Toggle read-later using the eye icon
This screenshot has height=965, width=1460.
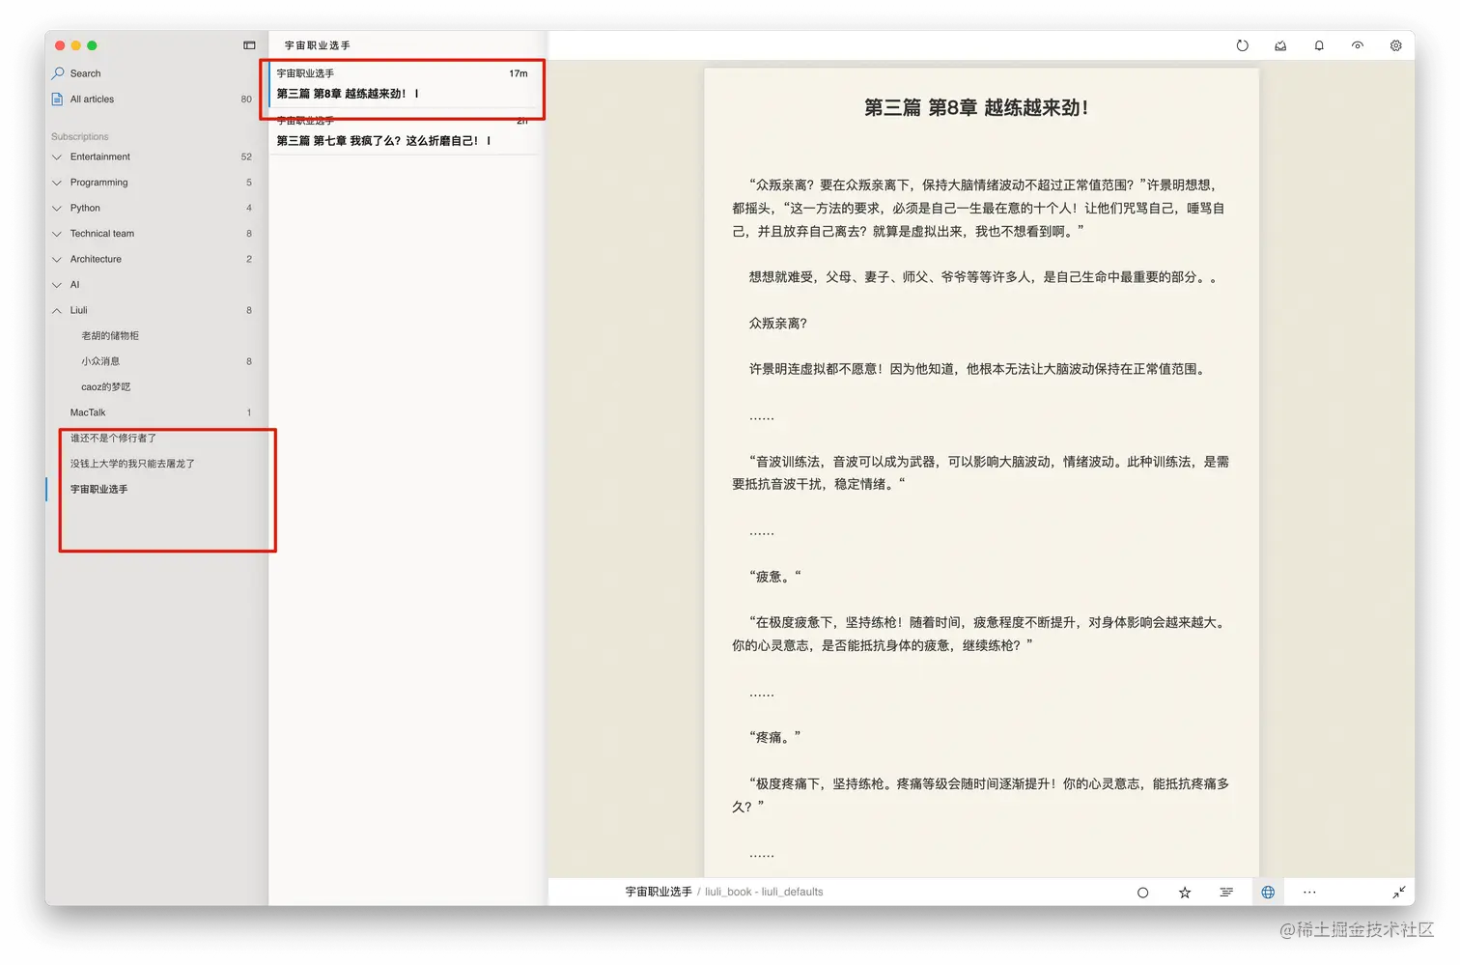1357,44
